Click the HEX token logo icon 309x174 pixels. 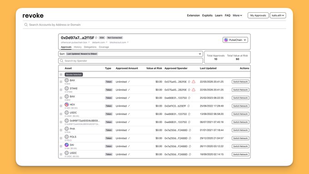pyautogui.click(x=67, y=104)
